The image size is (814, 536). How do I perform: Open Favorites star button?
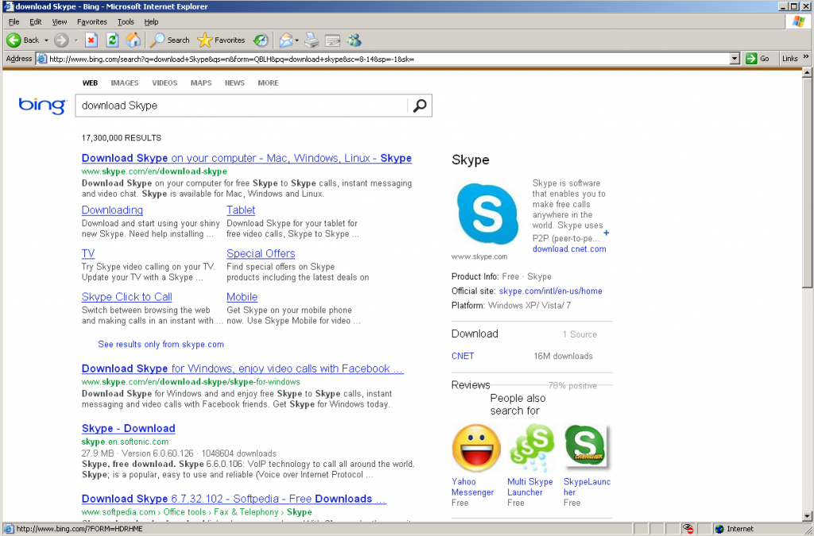(221, 40)
